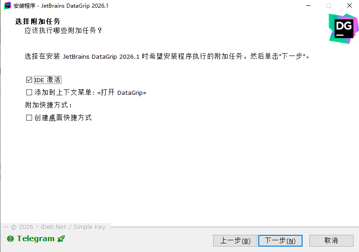Click the green globe icon beside Telegram
Screen dimensions: 359x252
coord(10,239)
